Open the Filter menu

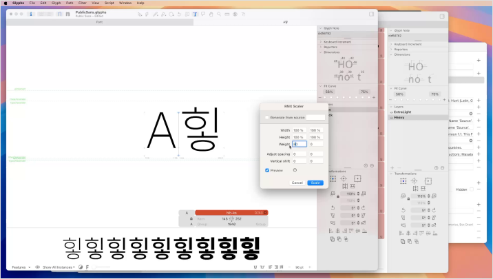tap(83, 3)
